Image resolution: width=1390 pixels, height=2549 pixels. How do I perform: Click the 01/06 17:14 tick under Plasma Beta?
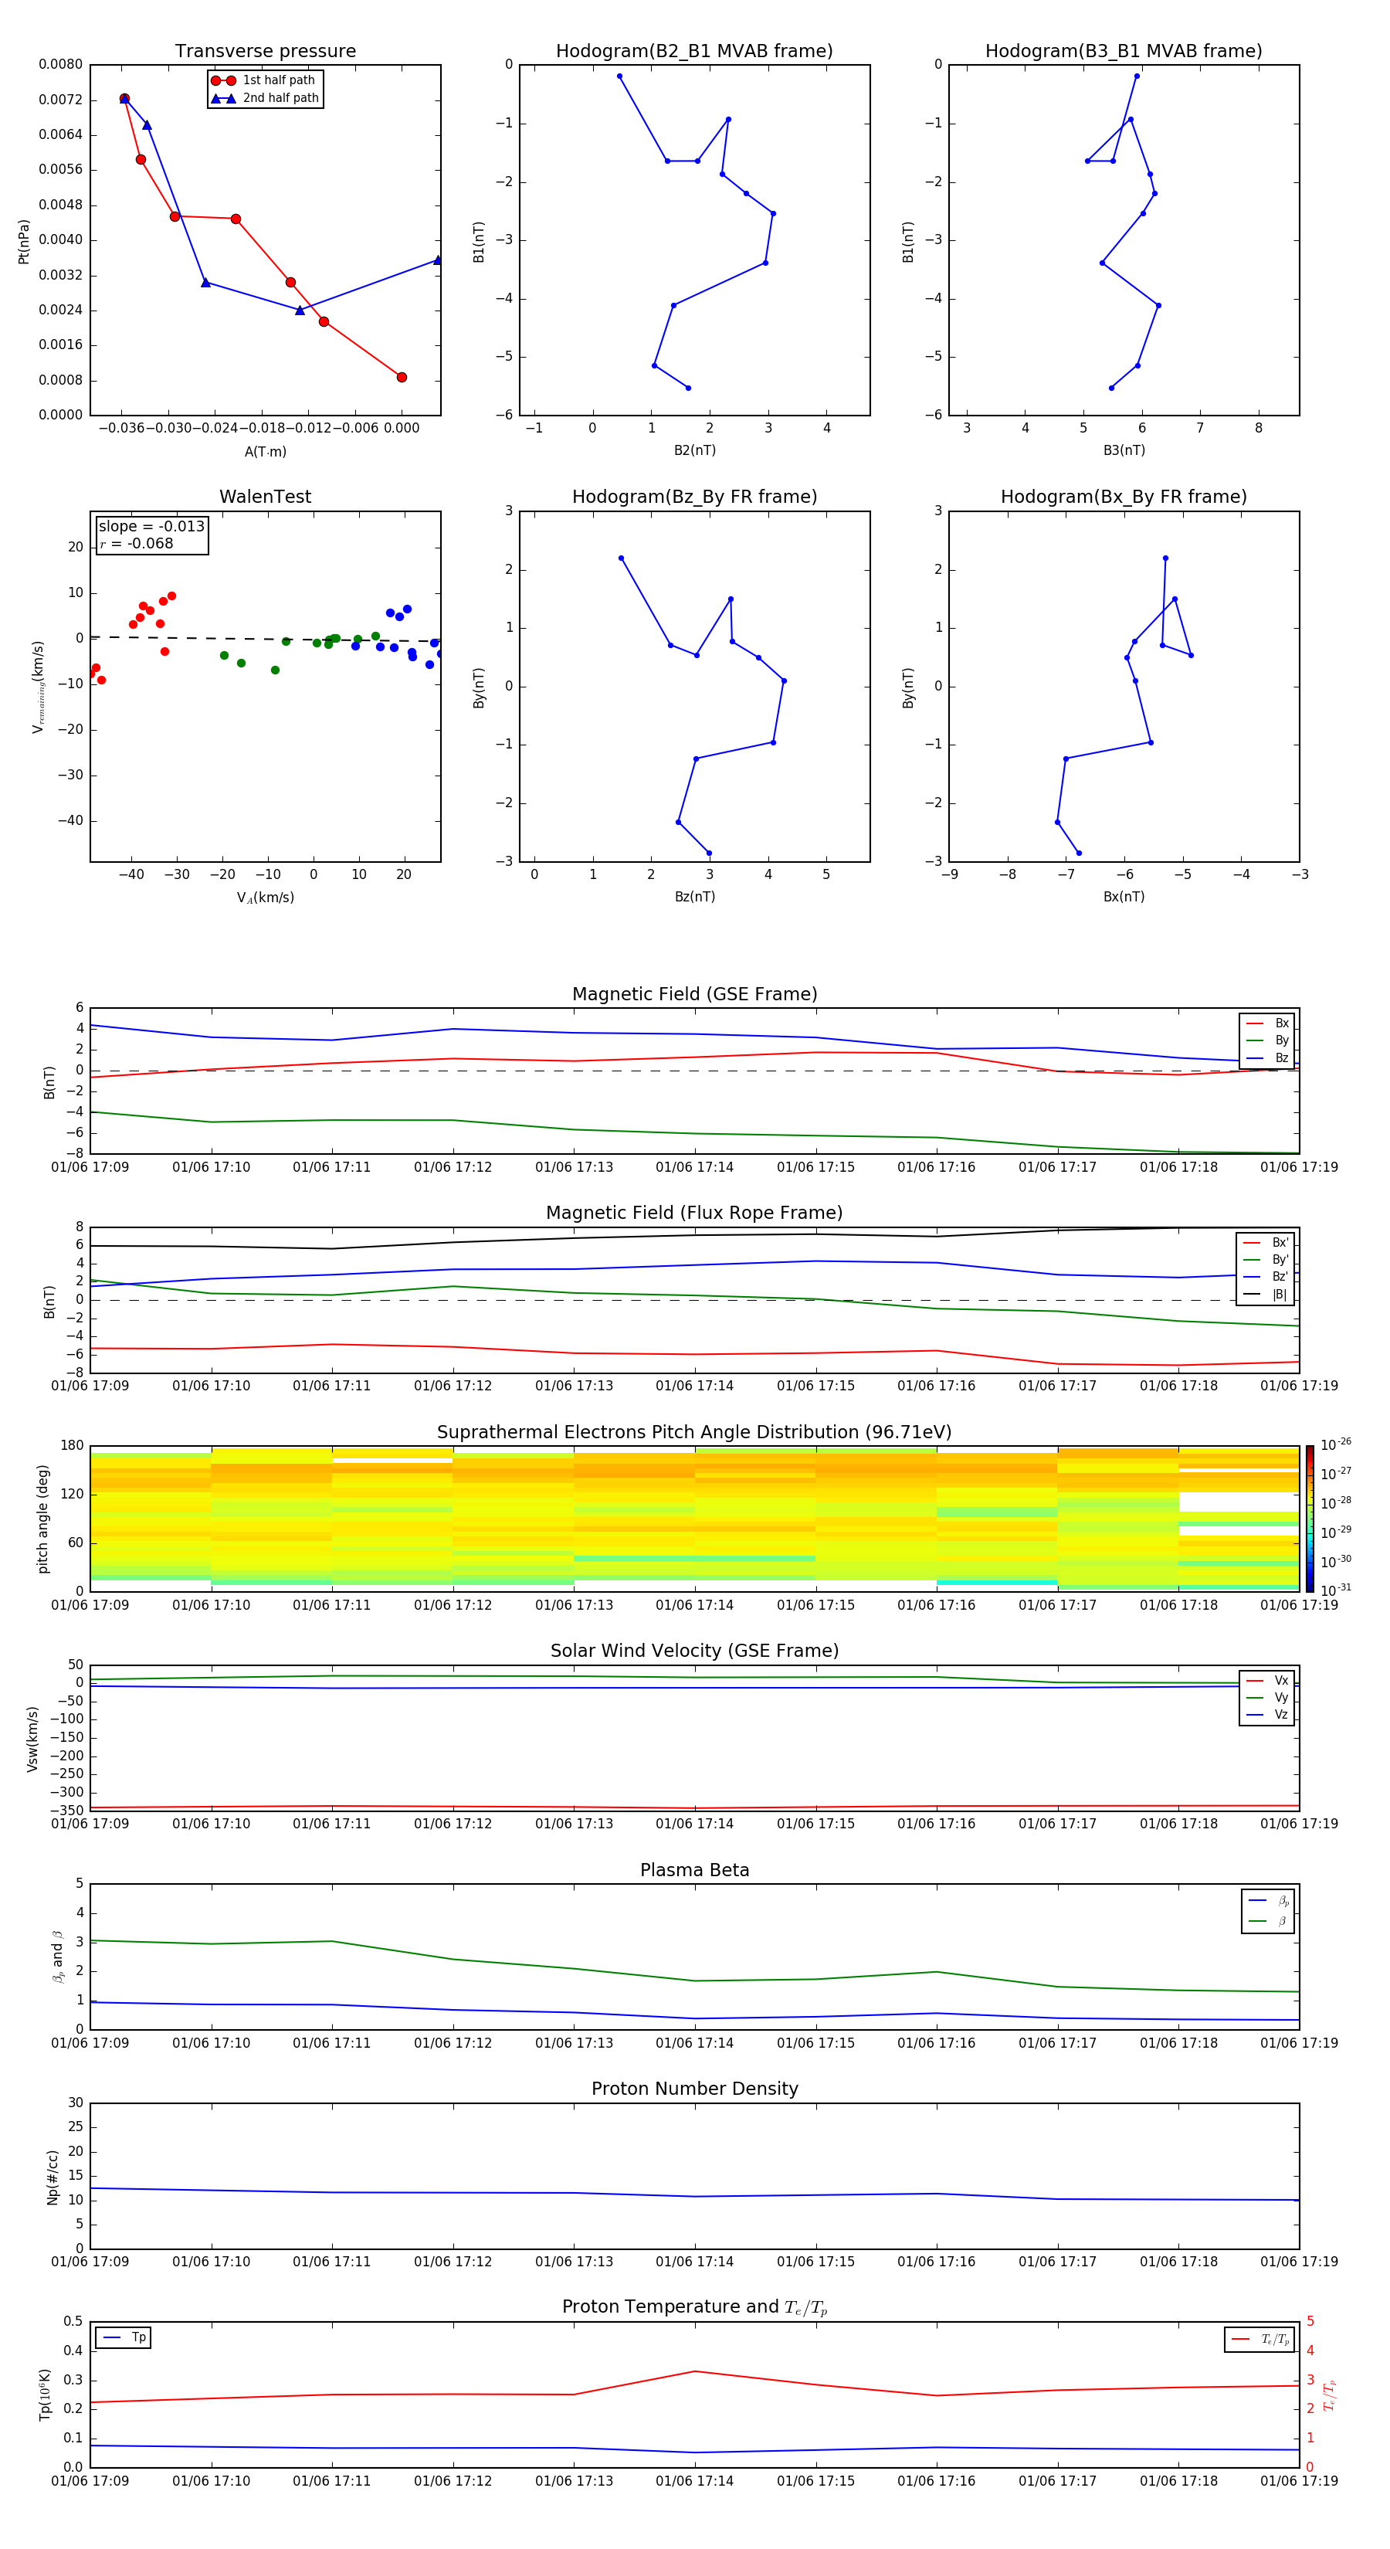point(694,2042)
